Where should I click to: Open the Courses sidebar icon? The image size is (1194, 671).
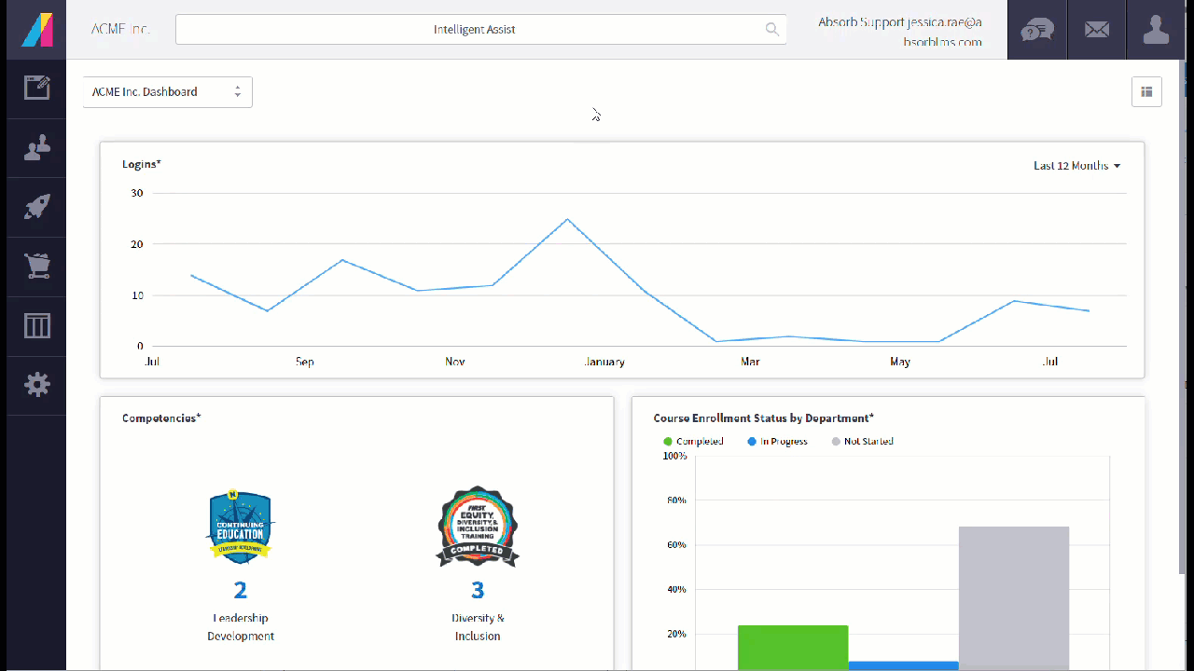[x=36, y=89]
